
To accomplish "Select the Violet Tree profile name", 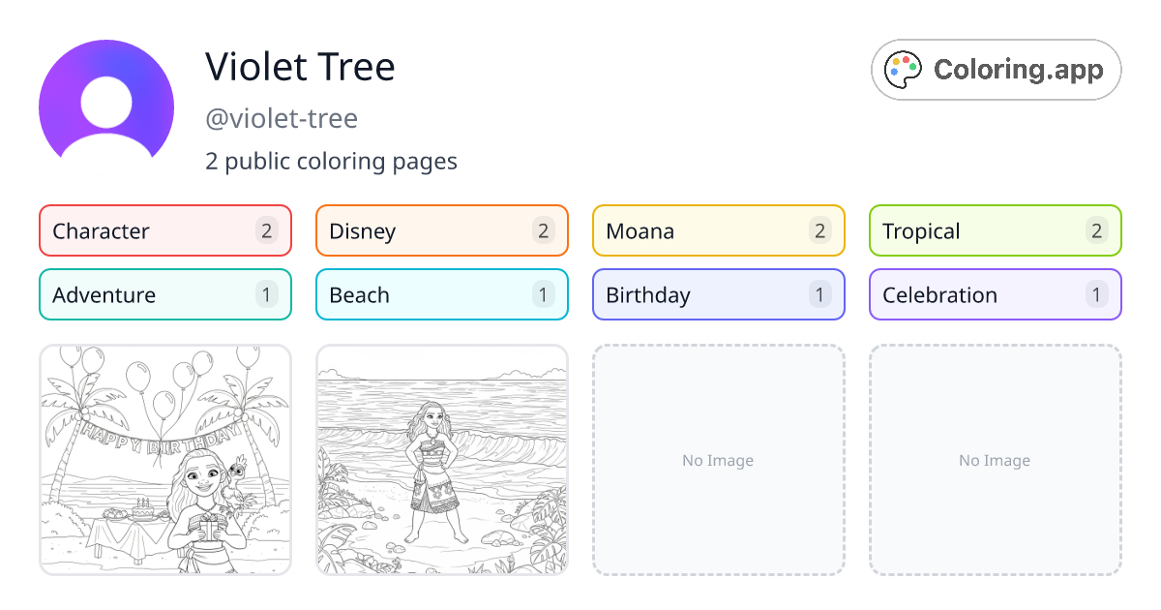I will pyautogui.click(x=301, y=66).
